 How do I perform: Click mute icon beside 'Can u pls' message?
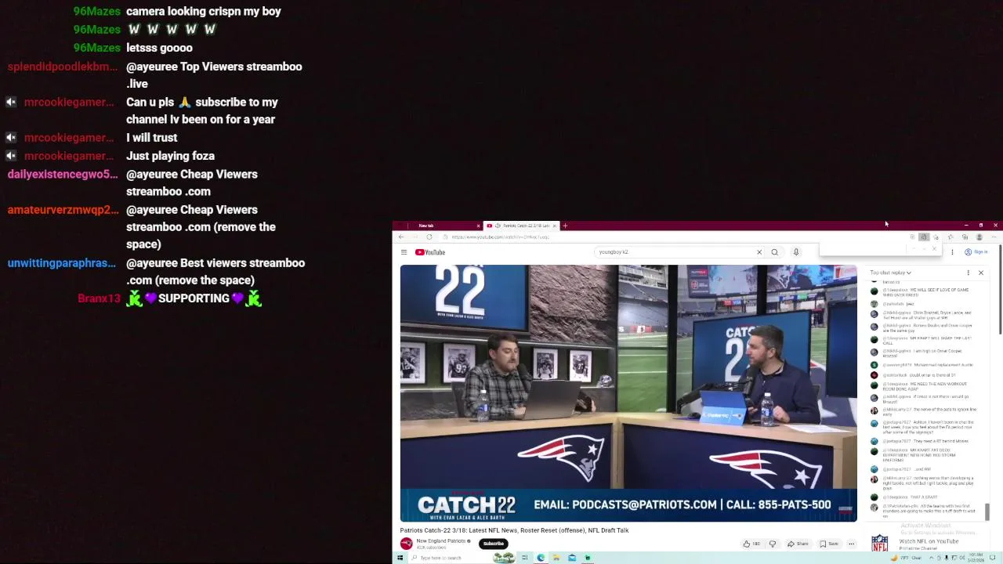pos(11,103)
